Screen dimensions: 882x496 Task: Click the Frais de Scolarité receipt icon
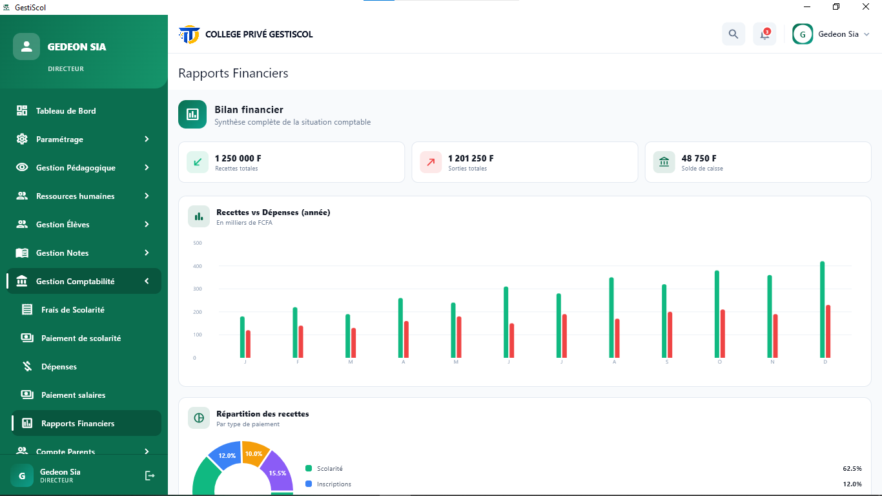[x=27, y=309]
